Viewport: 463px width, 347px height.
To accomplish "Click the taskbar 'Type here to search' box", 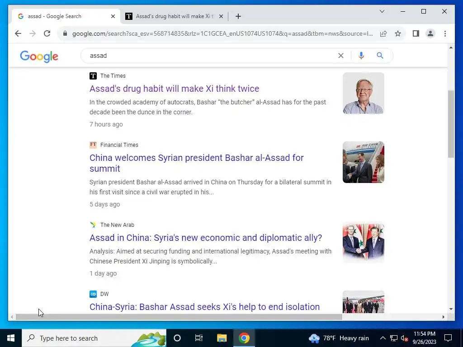I will pyautogui.click(x=94, y=338).
